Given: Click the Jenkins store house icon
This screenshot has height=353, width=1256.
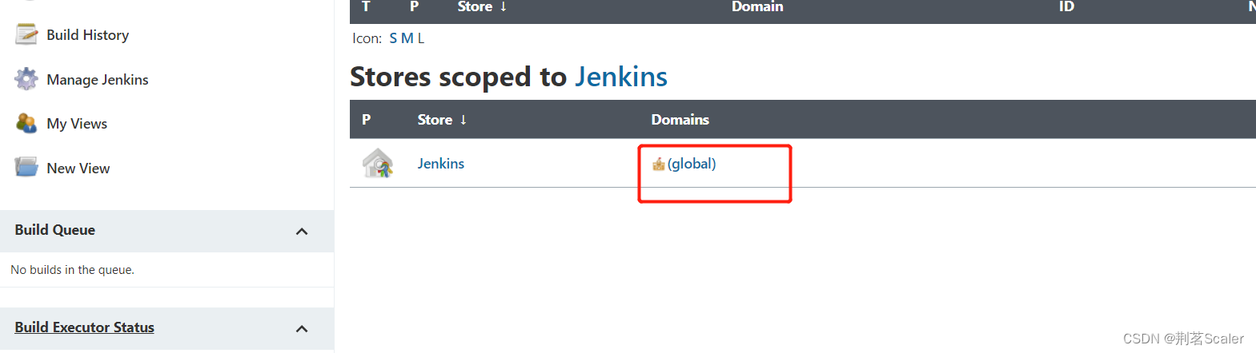Looking at the screenshot, I should coord(378,163).
